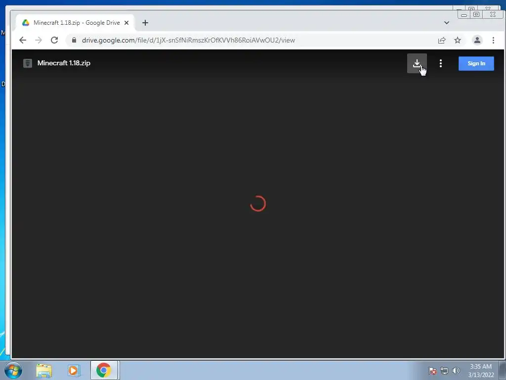Open Chrome's three-dot menu
Image resolution: width=506 pixels, height=380 pixels.
tap(493, 40)
